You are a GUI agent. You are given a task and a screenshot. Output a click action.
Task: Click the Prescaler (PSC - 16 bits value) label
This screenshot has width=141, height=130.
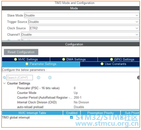click(x=38, y=88)
